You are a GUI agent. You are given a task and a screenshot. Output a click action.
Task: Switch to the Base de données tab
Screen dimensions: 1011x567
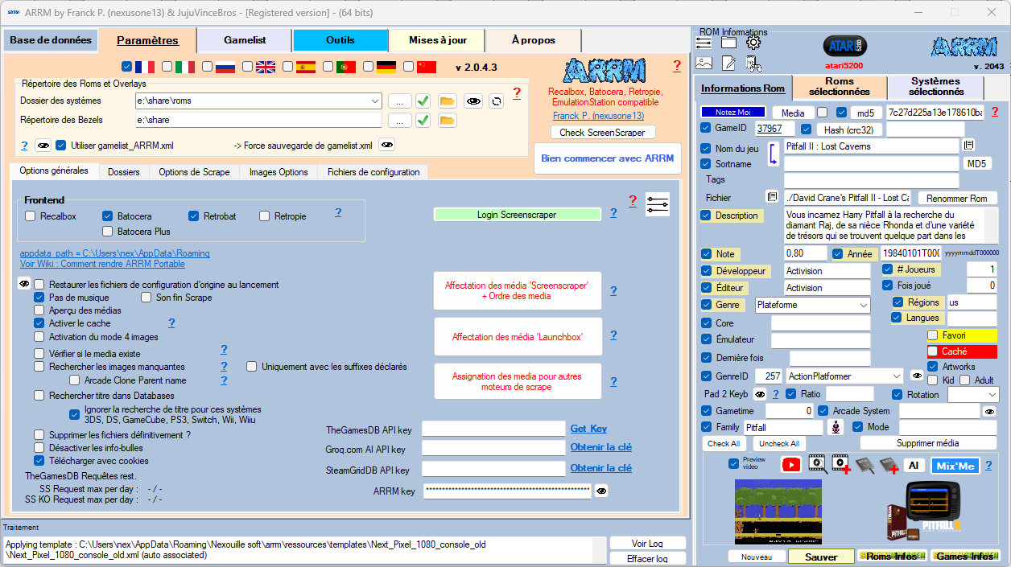click(50, 40)
